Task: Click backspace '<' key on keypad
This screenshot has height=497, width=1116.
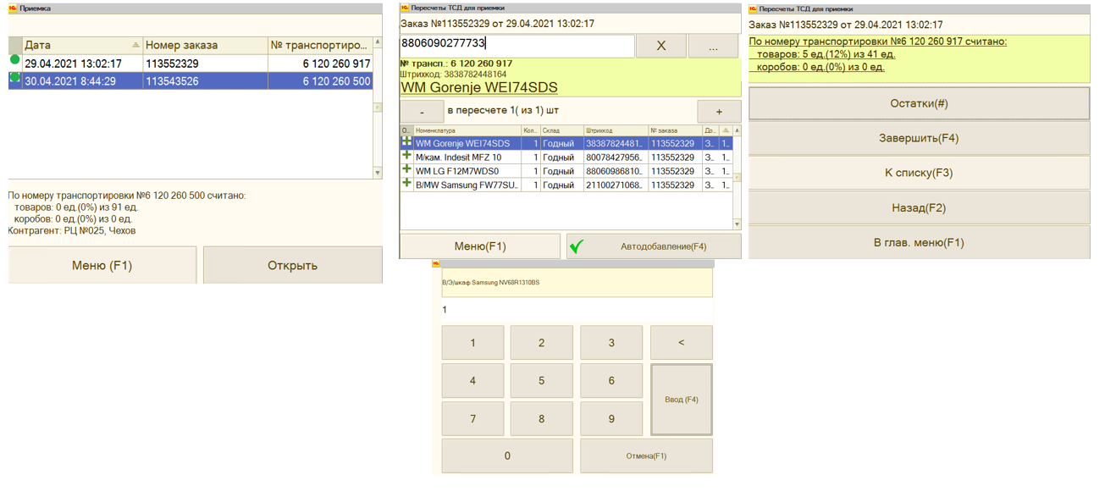Action: [682, 343]
